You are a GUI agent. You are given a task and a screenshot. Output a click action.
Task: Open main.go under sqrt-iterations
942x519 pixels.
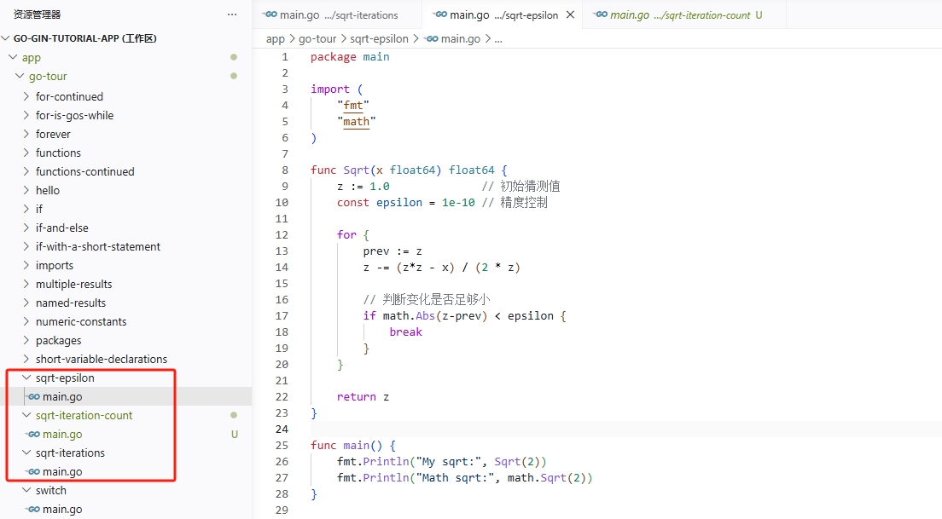(x=62, y=471)
